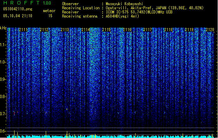The width and height of the screenshot is (218, 138).
Task: Select the filename 0510042110.png
Action: tap(18, 9)
